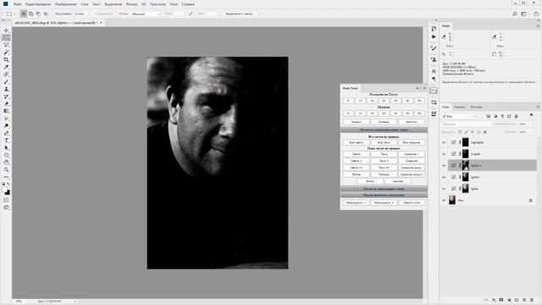Click the swap foreground and background colors arrow

coord(8,184)
